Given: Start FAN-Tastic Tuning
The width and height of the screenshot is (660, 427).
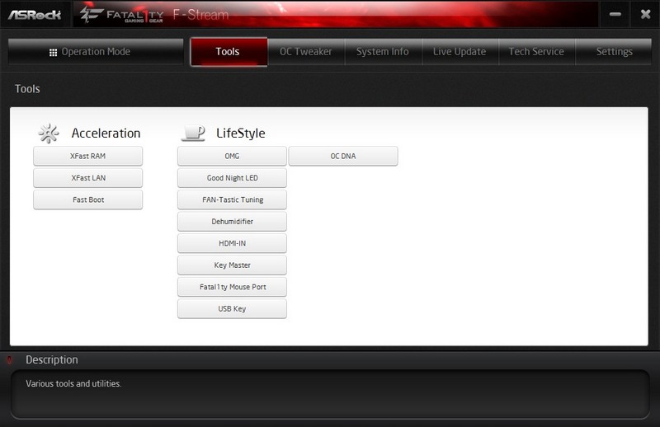Looking at the screenshot, I should (232, 199).
